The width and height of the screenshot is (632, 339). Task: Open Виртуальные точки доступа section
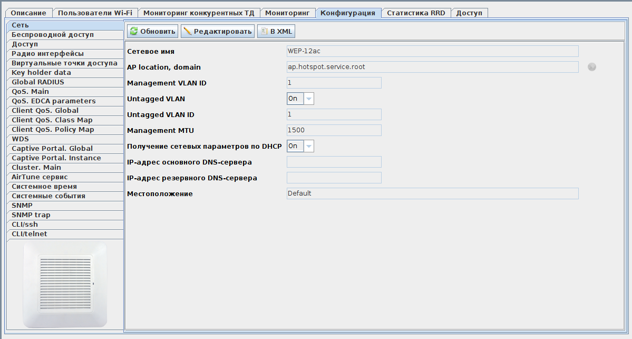(x=65, y=63)
